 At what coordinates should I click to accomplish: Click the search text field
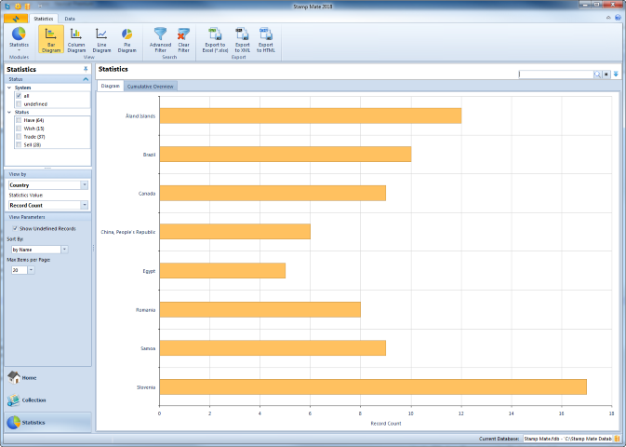pyautogui.click(x=555, y=74)
